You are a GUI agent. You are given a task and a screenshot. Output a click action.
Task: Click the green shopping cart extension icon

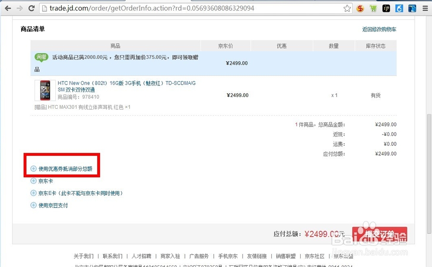pos(373,8)
